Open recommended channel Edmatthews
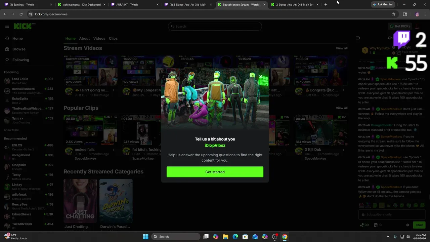This screenshot has height=242, width=430. (29, 216)
